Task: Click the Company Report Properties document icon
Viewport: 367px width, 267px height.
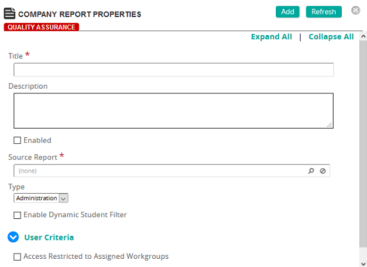Action: coord(9,13)
